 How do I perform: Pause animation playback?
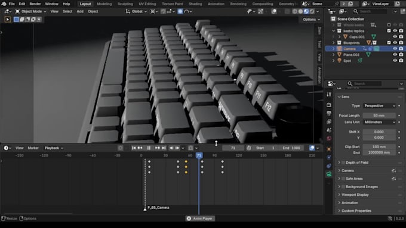point(149,148)
